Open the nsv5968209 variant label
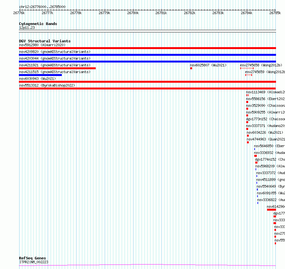The width and height of the screenshot is (285, 269). click(x=270, y=166)
